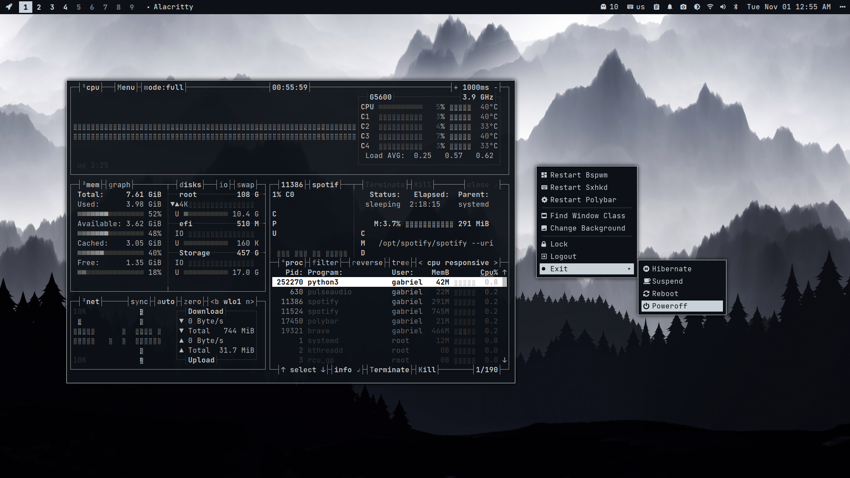This screenshot has width=850, height=478.
Task: Click the screenshot camera icon
Action: point(684,7)
